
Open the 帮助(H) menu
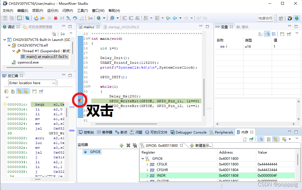pyautogui.click(x=114, y=11)
